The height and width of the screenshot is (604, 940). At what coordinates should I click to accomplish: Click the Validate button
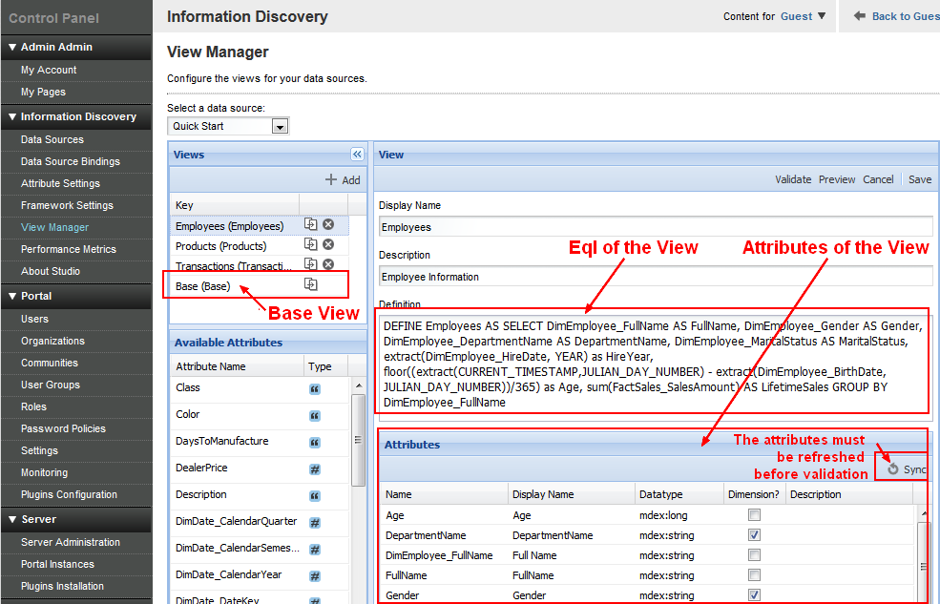click(x=792, y=179)
